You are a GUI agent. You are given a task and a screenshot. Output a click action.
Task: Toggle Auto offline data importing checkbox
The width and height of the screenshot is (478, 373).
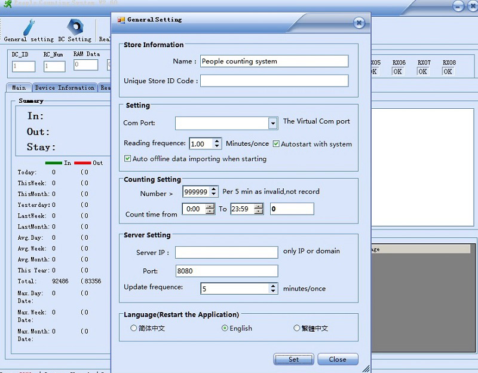(127, 158)
